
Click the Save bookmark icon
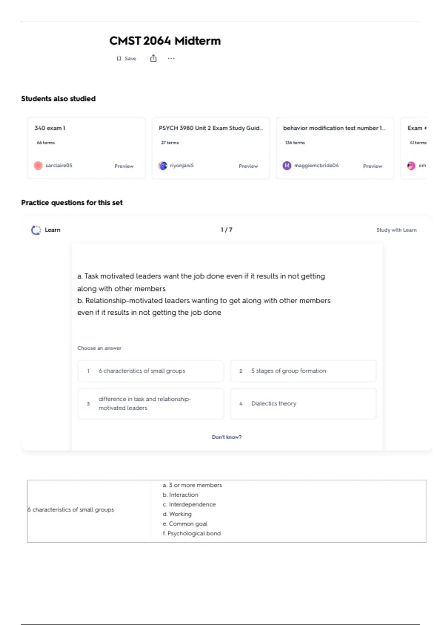[119, 58]
